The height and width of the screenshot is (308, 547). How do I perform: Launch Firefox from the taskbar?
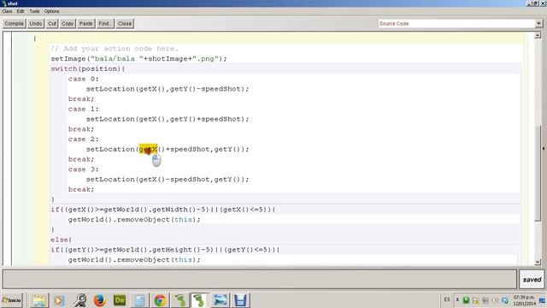pyautogui.click(x=99, y=300)
